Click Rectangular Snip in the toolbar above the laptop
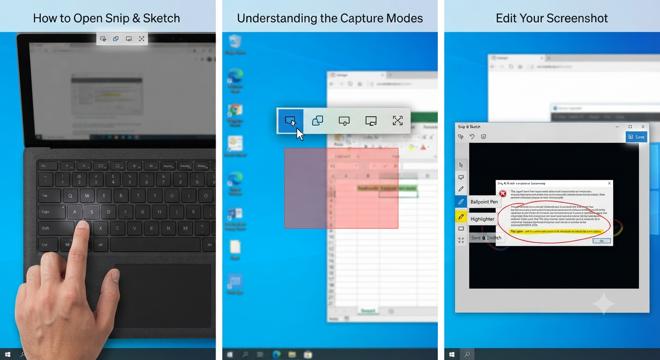660x360 pixels. tap(103, 39)
